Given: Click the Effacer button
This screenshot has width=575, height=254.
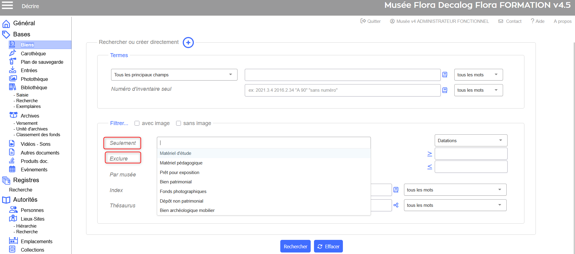Looking at the screenshot, I should 328,246.
